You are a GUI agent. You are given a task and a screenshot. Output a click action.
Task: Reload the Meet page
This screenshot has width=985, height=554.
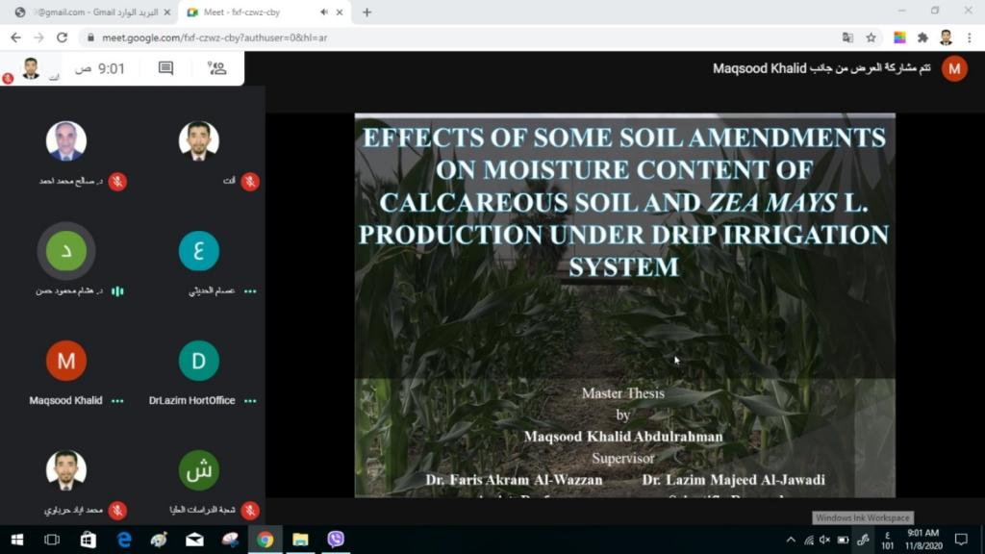pyautogui.click(x=62, y=38)
